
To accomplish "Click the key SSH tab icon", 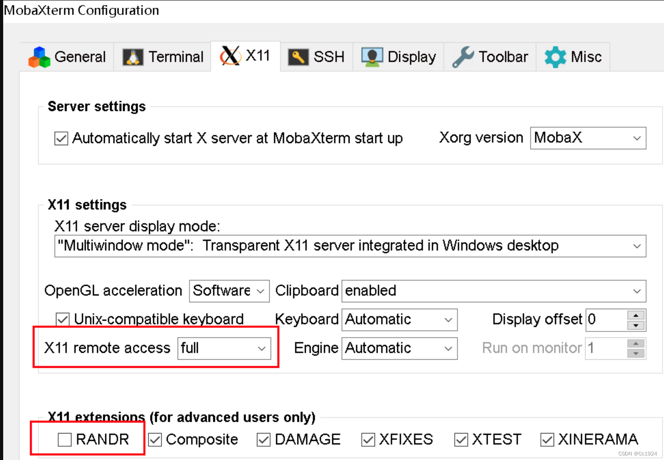I will 299,57.
